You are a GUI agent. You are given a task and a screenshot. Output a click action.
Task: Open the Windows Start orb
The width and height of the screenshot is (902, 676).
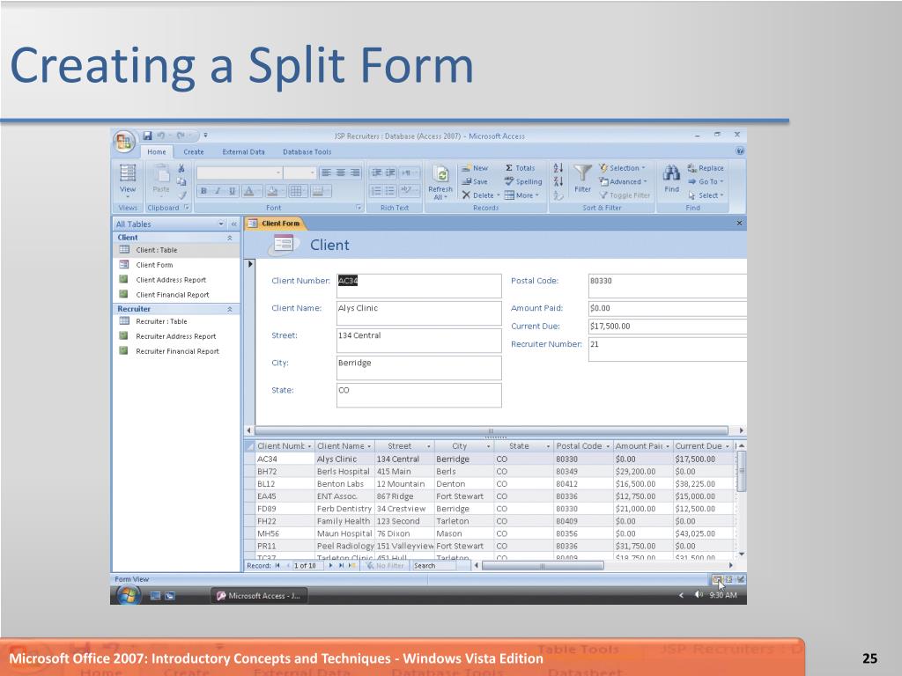129,595
